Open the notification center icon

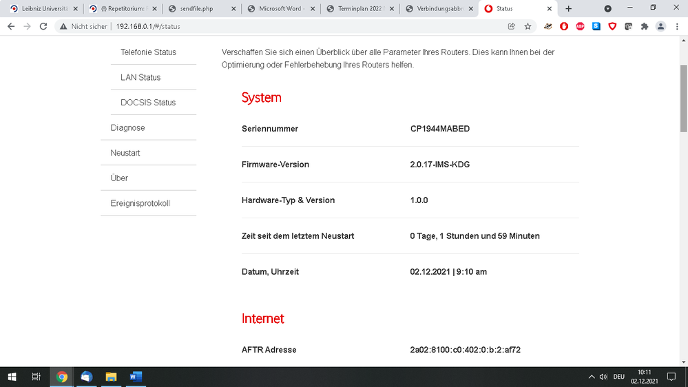pyautogui.click(x=671, y=377)
